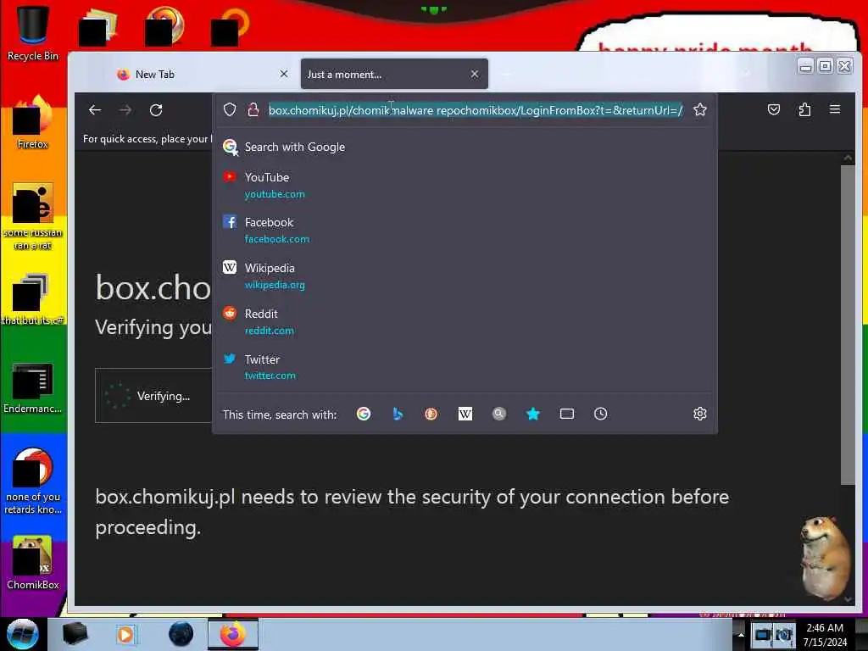Image resolution: width=868 pixels, height=651 pixels.
Task: Open the Windows Start orb
Action: pos(23,634)
